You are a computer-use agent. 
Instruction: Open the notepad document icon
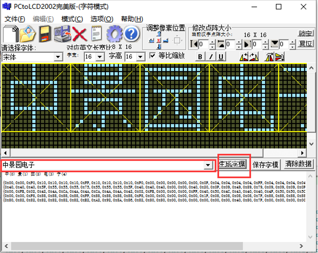tap(97, 34)
